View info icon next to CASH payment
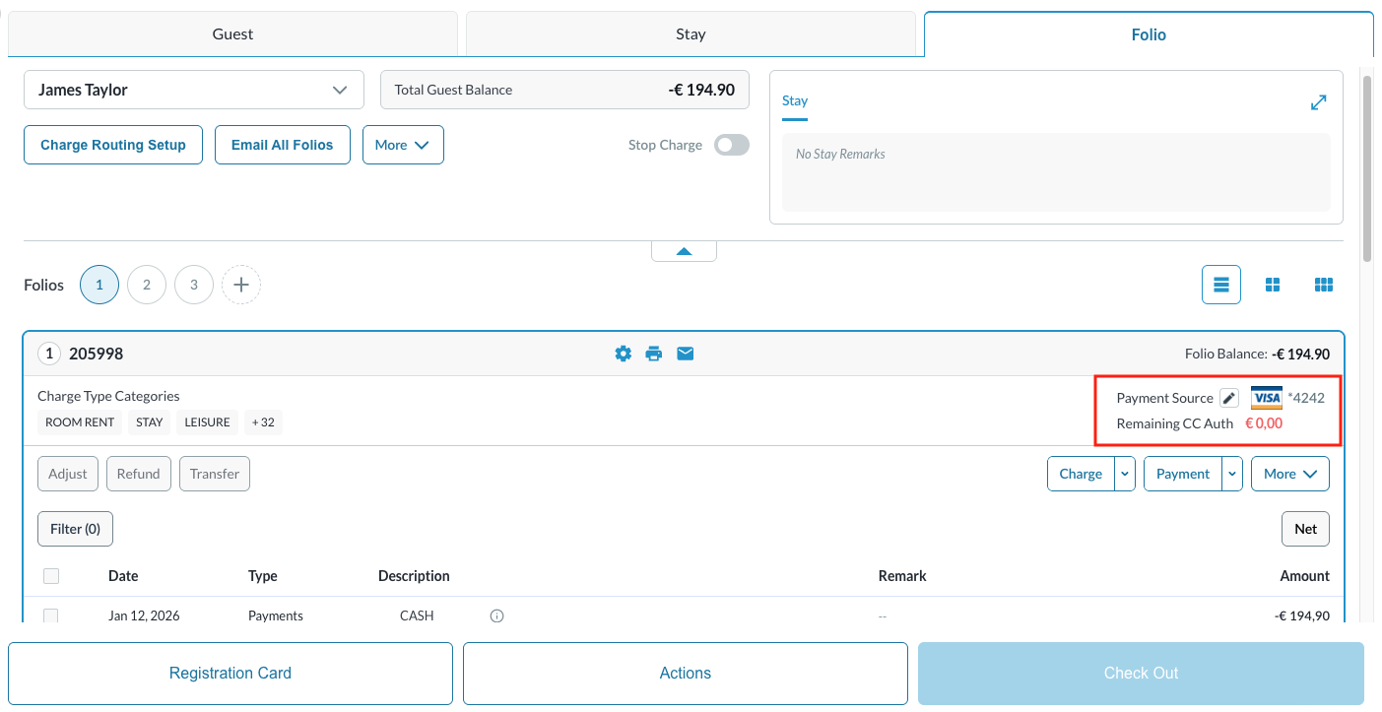The width and height of the screenshot is (1382, 712). click(x=497, y=616)
